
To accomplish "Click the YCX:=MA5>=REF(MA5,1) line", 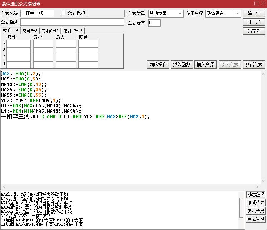I will [31, 101].
